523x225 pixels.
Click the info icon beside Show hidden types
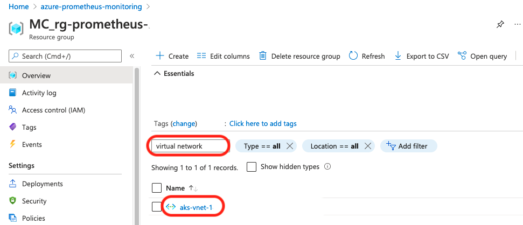click(327, 166)
